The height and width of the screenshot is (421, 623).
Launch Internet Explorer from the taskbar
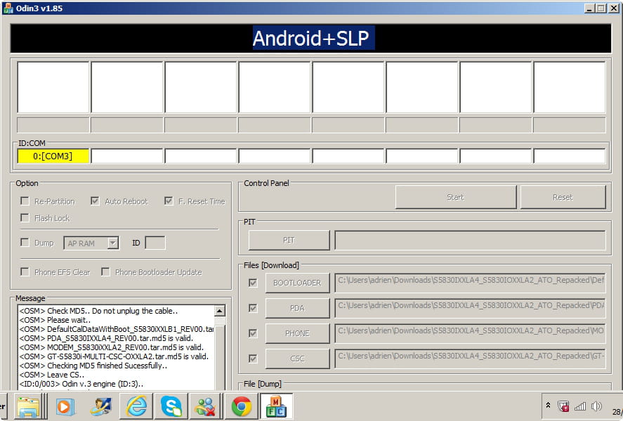[x=136, y=406]
